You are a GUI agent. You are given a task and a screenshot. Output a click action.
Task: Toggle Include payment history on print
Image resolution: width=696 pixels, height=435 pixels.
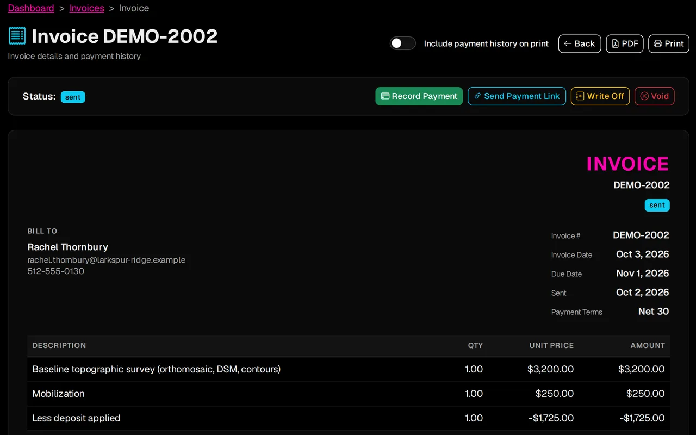click(x=403, y=43)
